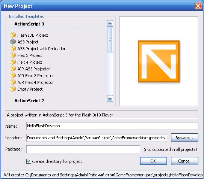Click into the Location path field

click(x=97, y=138)
